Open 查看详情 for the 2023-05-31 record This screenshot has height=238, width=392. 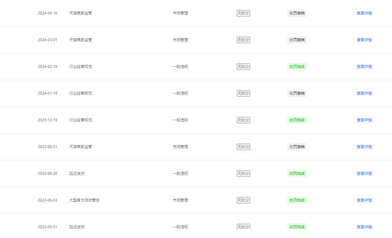tap(364, 227)
